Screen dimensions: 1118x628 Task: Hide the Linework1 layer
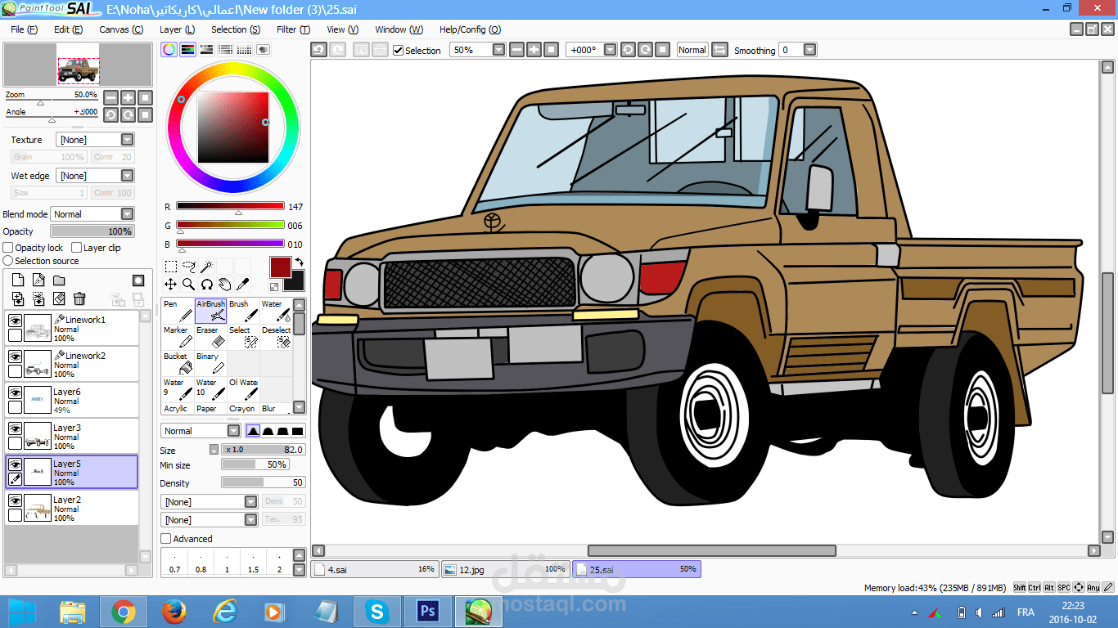point(15,321)
